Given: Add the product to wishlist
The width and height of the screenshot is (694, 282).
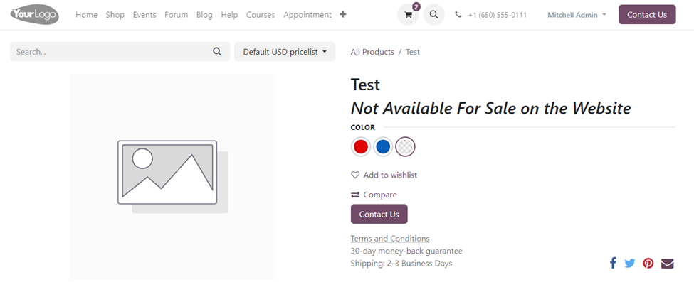Looking at the screenshot, I should (384, 175).
